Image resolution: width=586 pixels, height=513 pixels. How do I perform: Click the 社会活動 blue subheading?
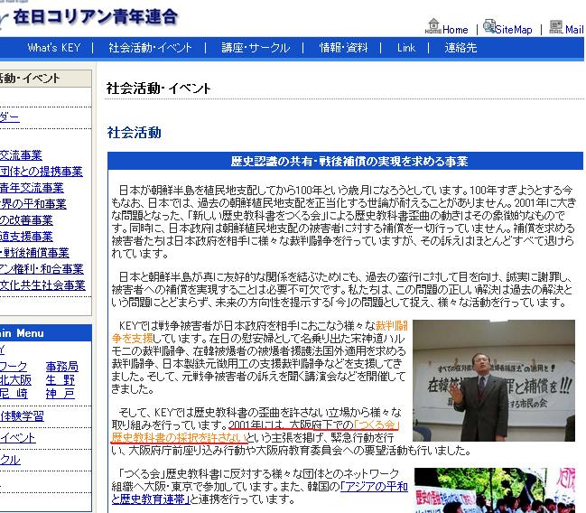[x=135, y=133]
